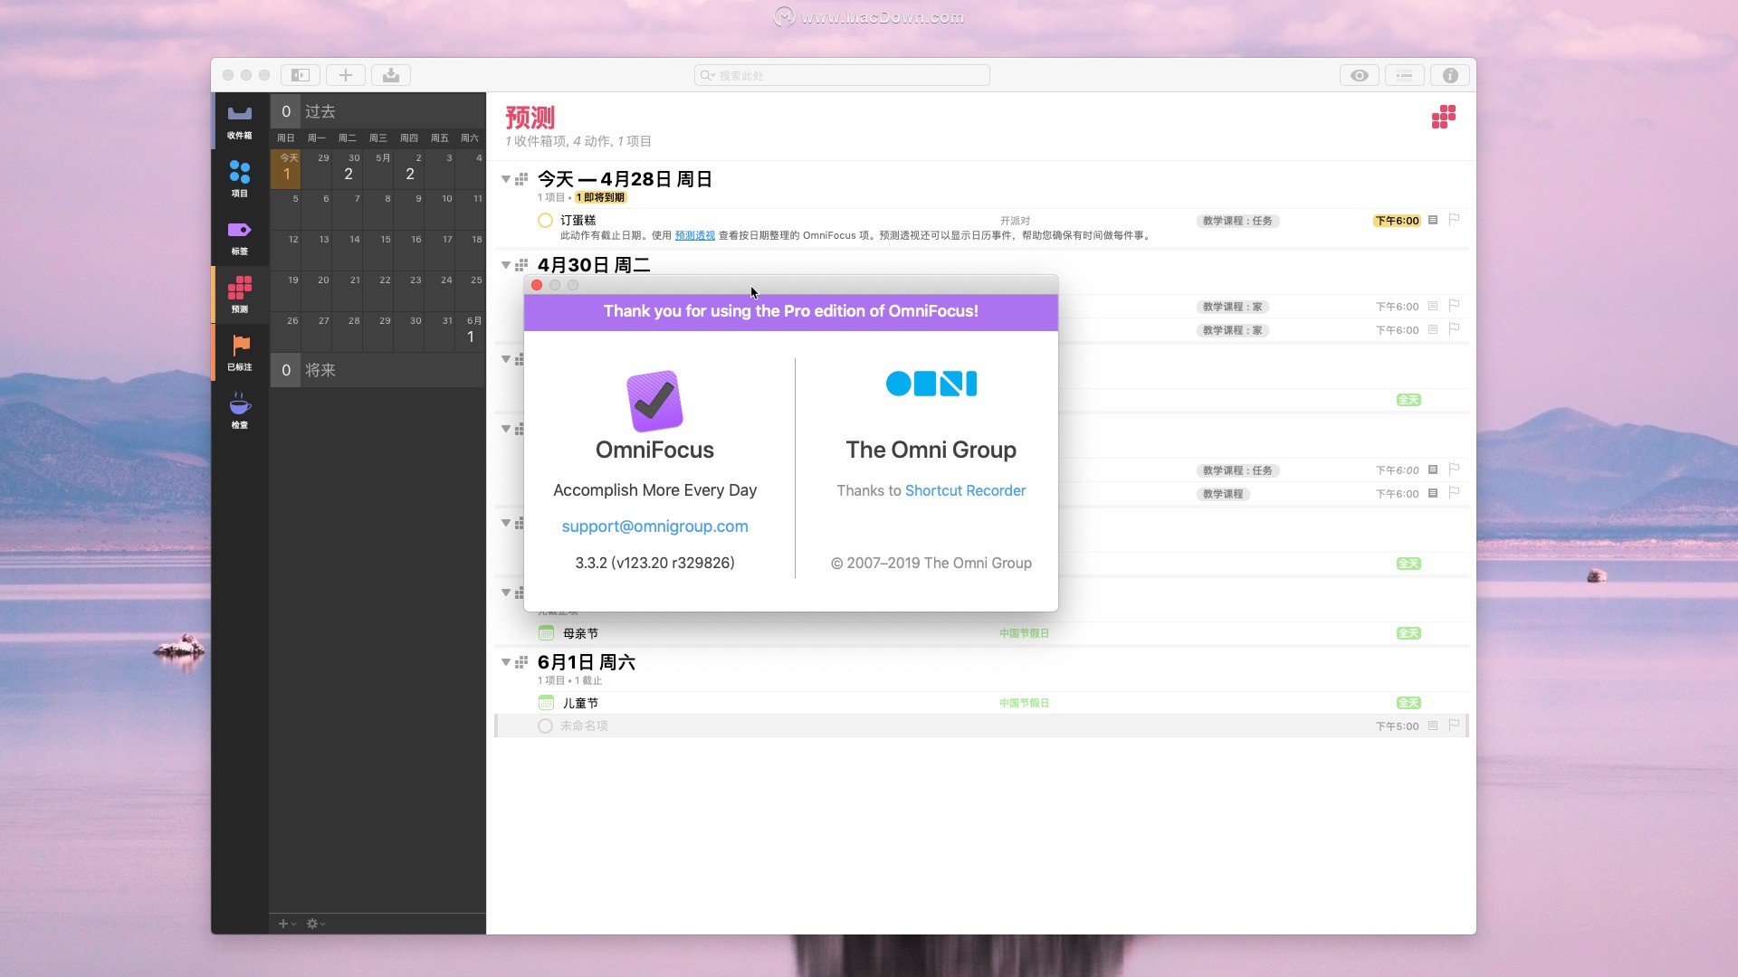This screenshot has height=977, width=1738.
Task: Click the OmniFocus checkmark app icon in About
Action: pyautogui.click(x=654, y=401)
